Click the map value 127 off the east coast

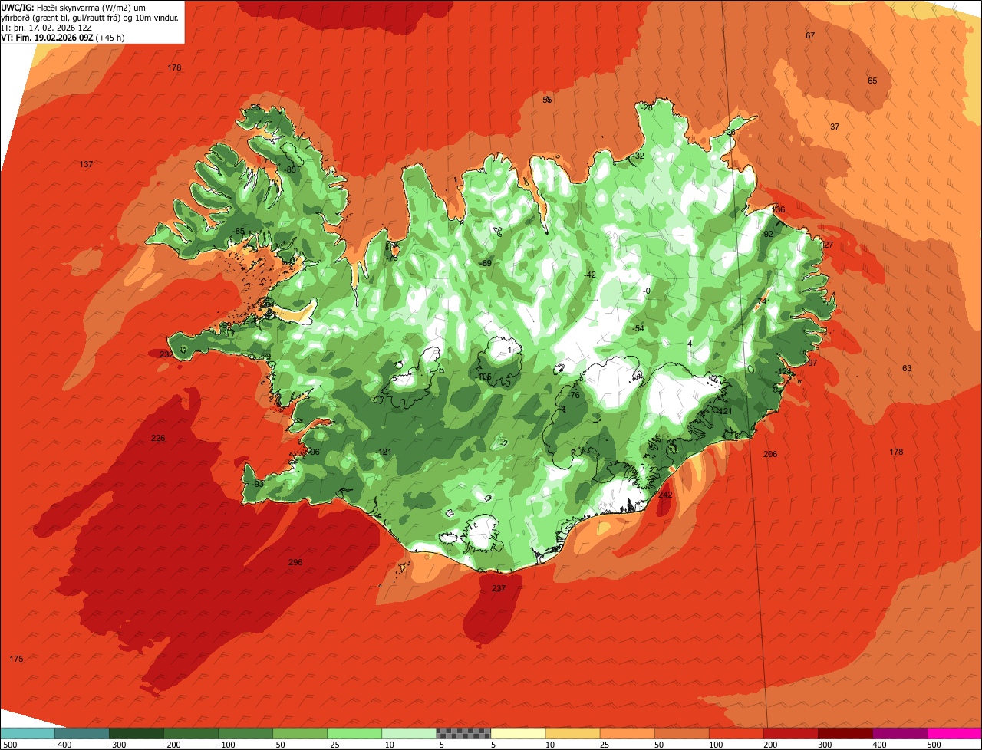(x=826, y=245)
